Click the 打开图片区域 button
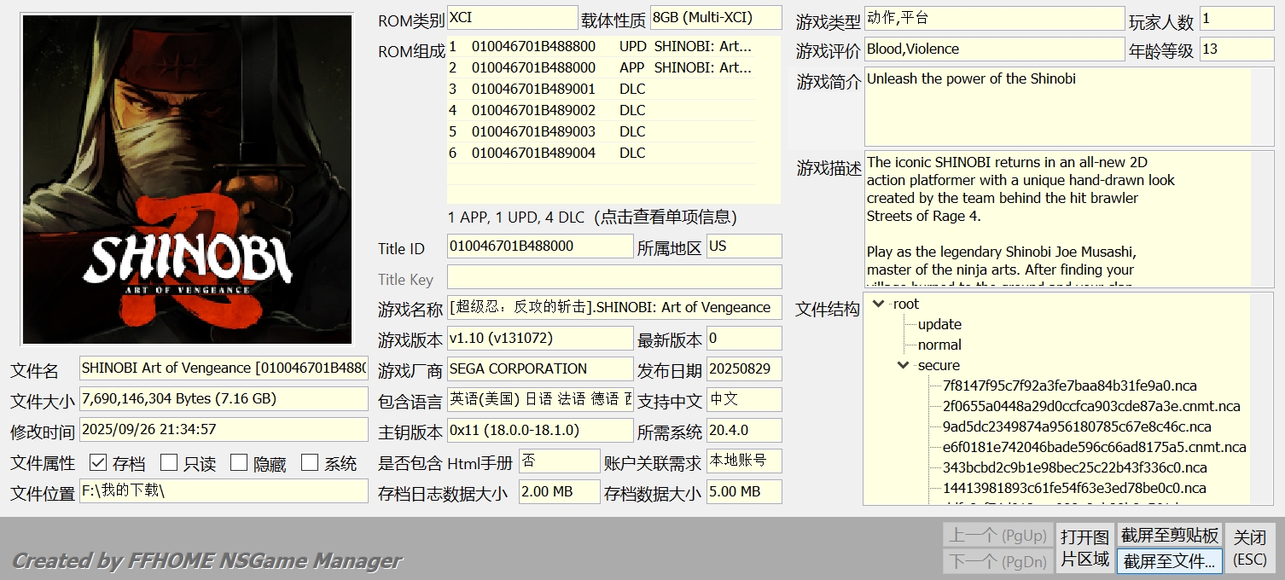This screenshot has width=1285, height=580. point(1084,548)
